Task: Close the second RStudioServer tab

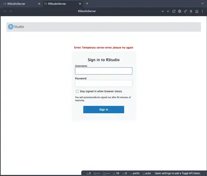Action: click(80, 4)
